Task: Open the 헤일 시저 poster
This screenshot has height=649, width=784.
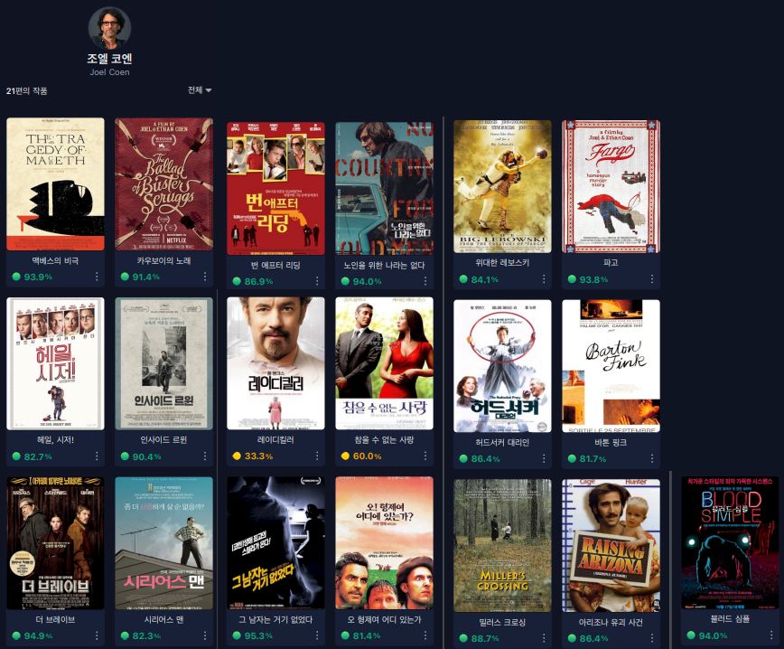Action: (x=55, y=363)
